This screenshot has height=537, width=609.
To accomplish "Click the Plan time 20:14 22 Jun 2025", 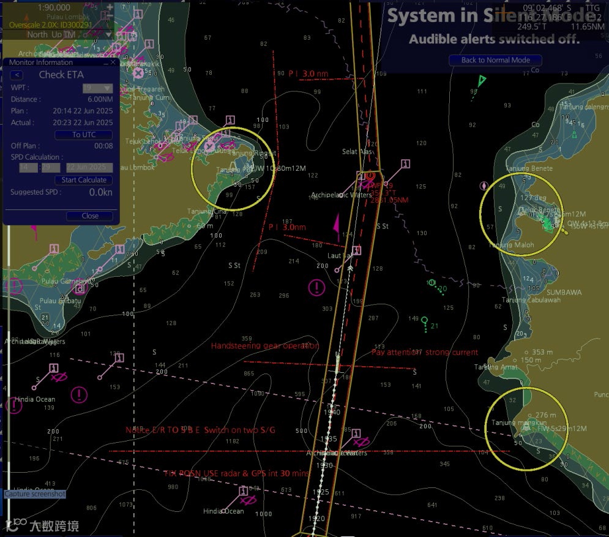I will (83, 111).
